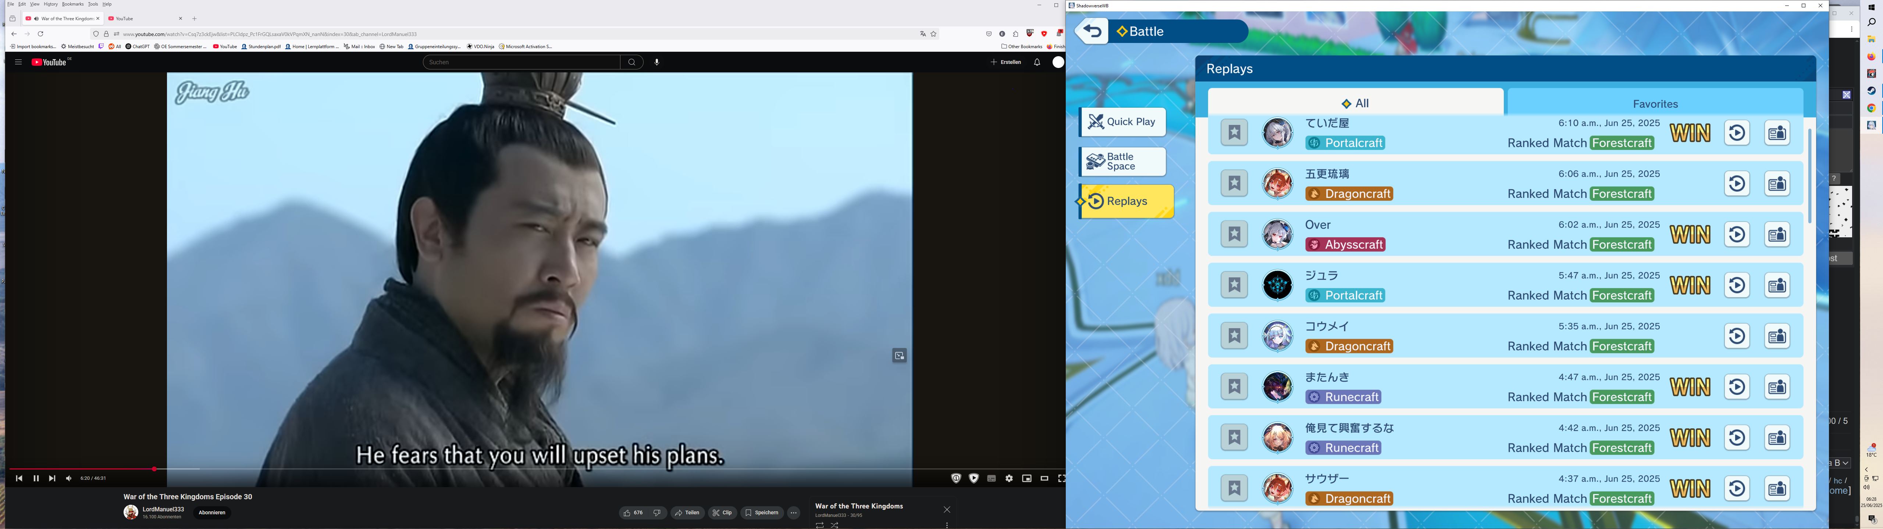Image resolution: width=1883 pixels, height=529 pixels.
Task: Go back from the Battle screen in Shadowverse
Action: point(1092,32)
